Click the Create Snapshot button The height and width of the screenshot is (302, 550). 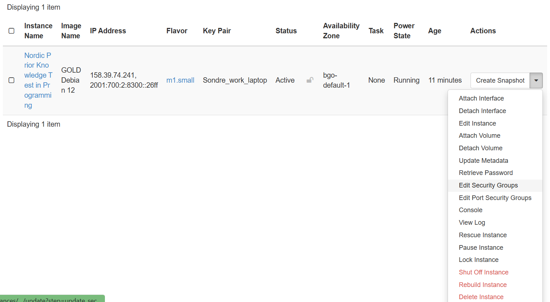pos(500,81)
